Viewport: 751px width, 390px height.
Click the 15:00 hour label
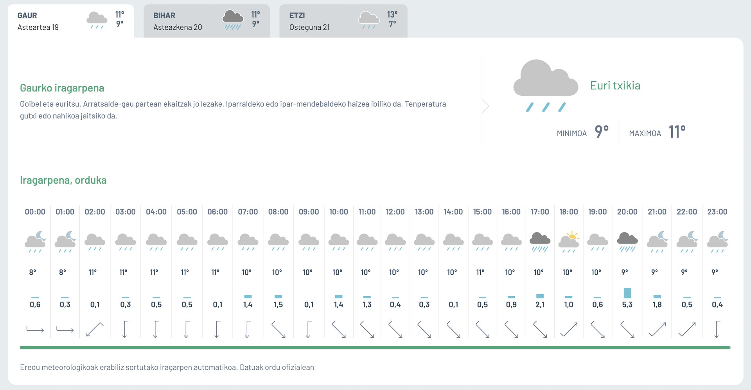tap(482, 212)
